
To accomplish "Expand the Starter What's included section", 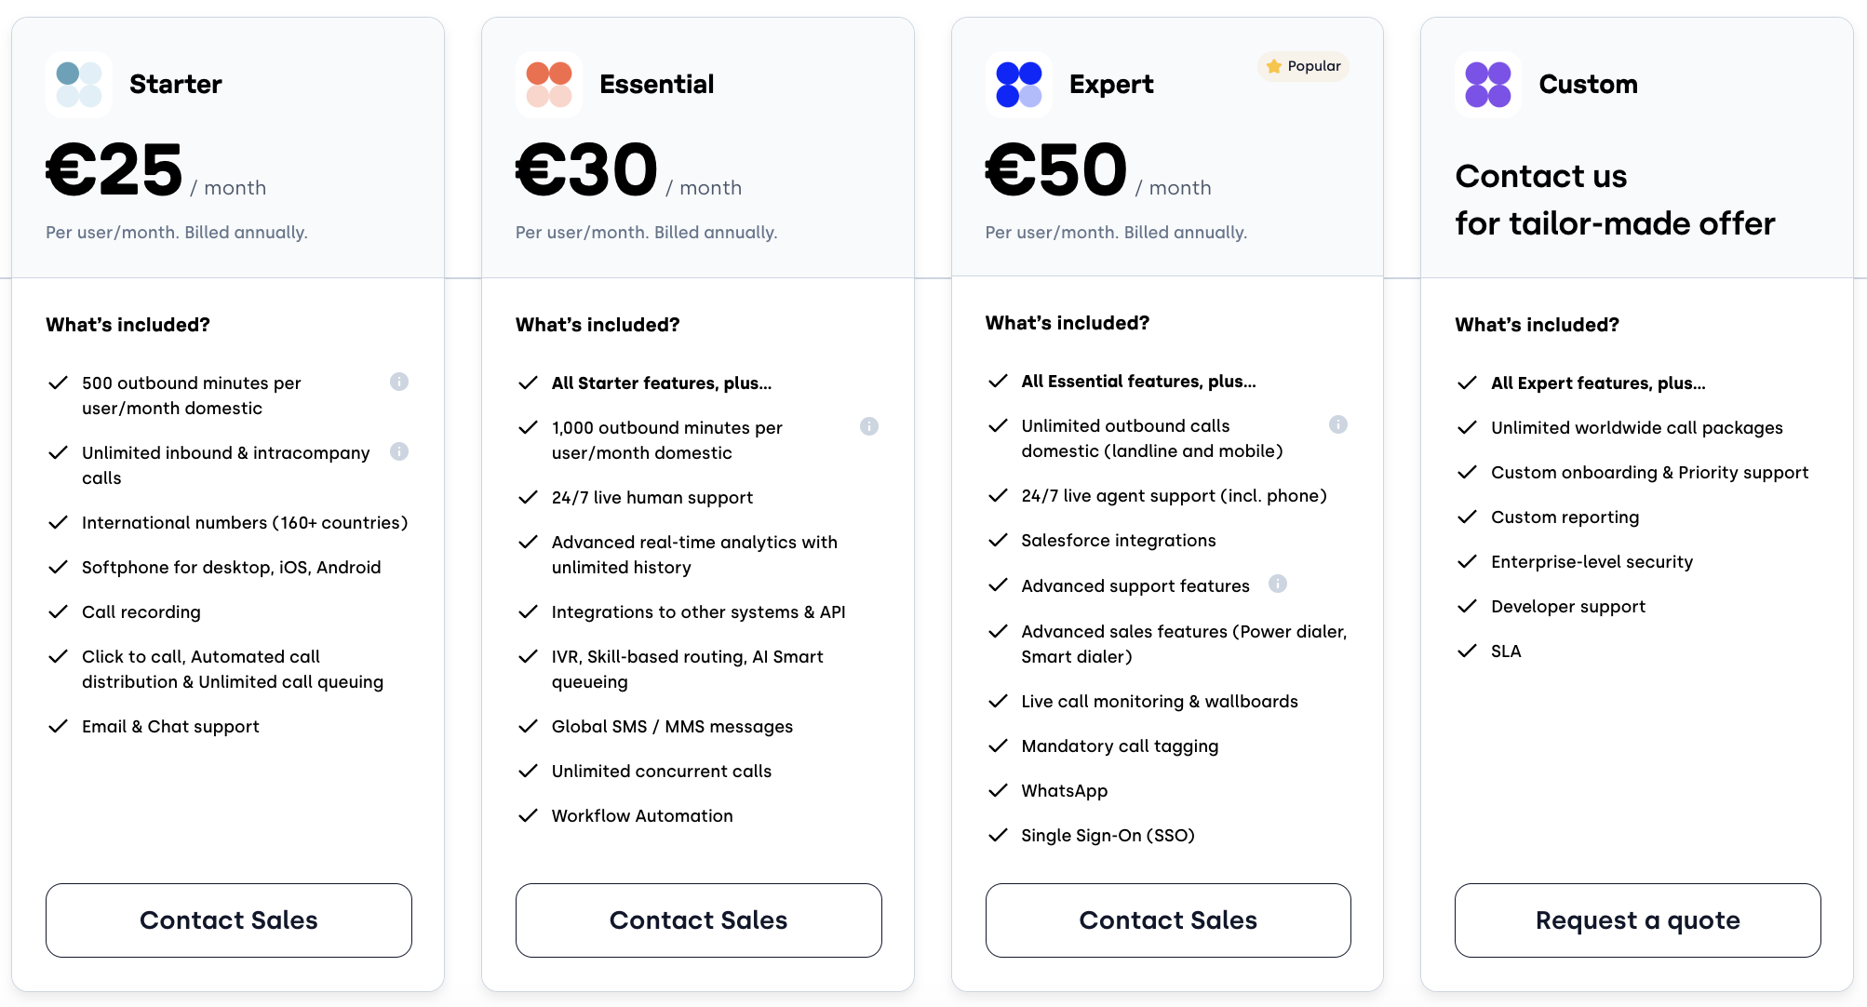I will (128, 325).
